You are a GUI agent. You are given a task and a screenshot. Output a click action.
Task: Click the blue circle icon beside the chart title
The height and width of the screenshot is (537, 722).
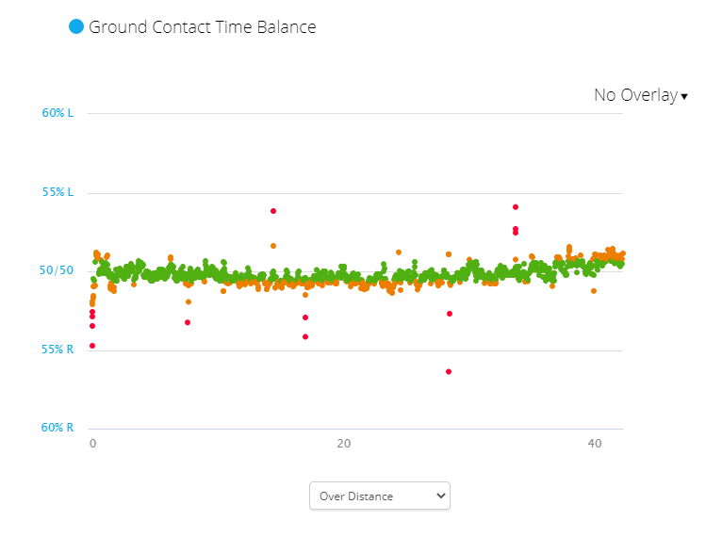(76, 26)
